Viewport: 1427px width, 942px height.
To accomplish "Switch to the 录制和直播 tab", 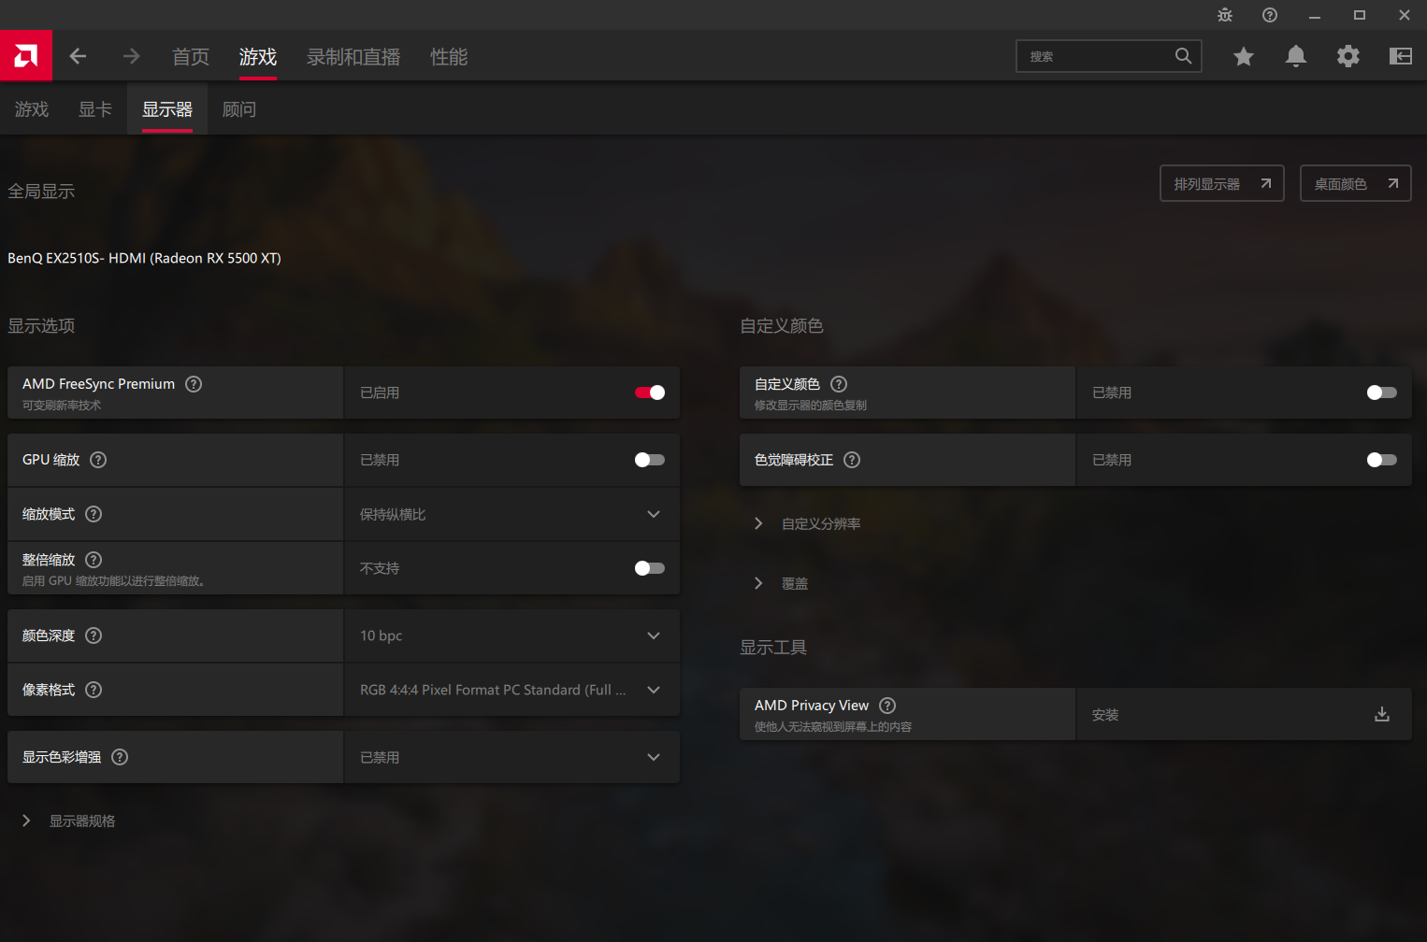I will [353, 57].
